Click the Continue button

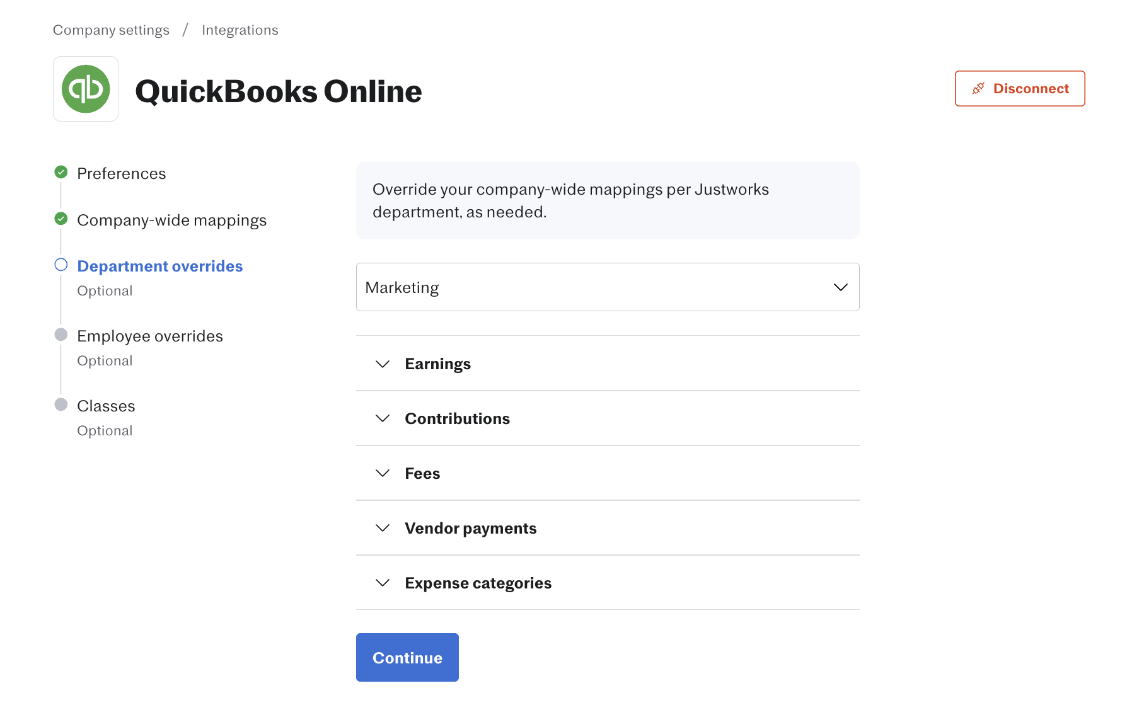407,658
